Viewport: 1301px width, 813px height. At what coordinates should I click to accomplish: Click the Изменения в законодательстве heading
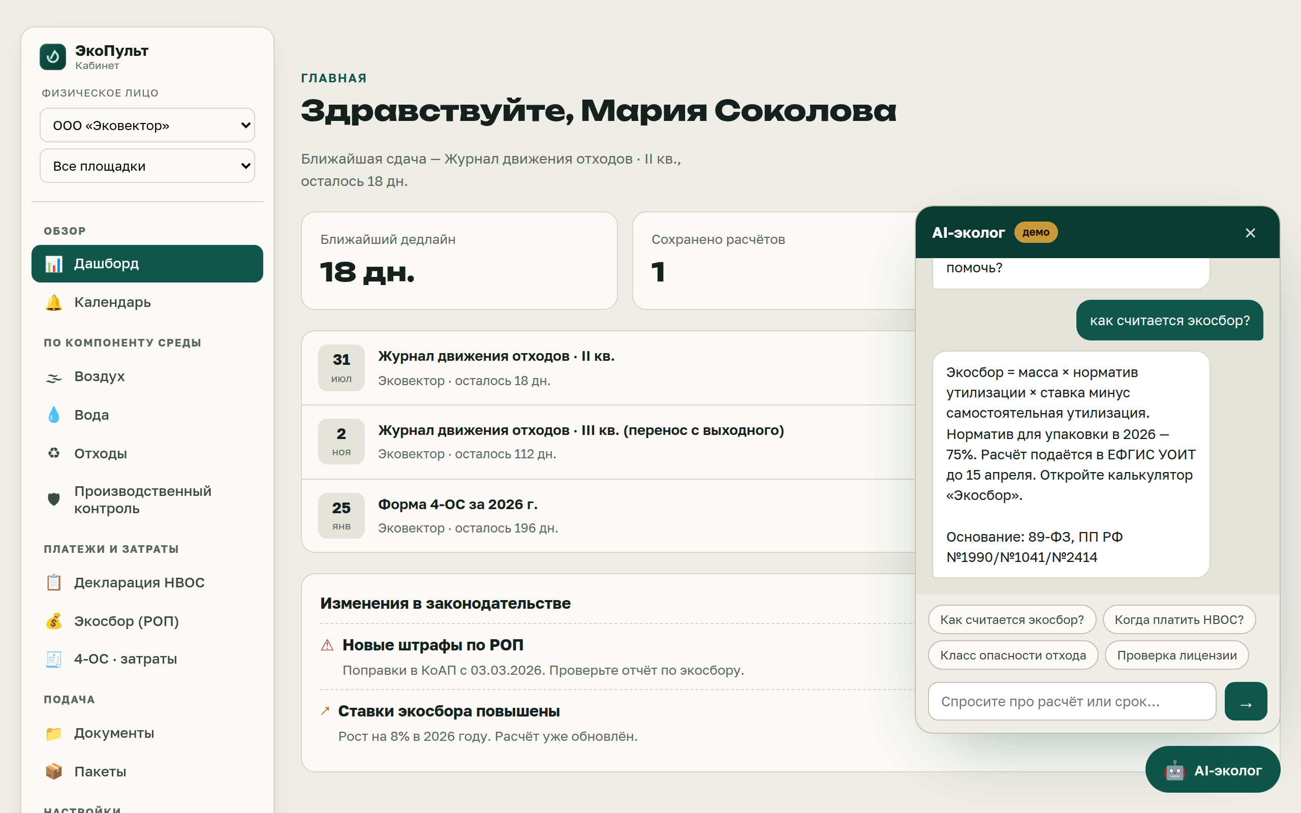tap(445, 603)
